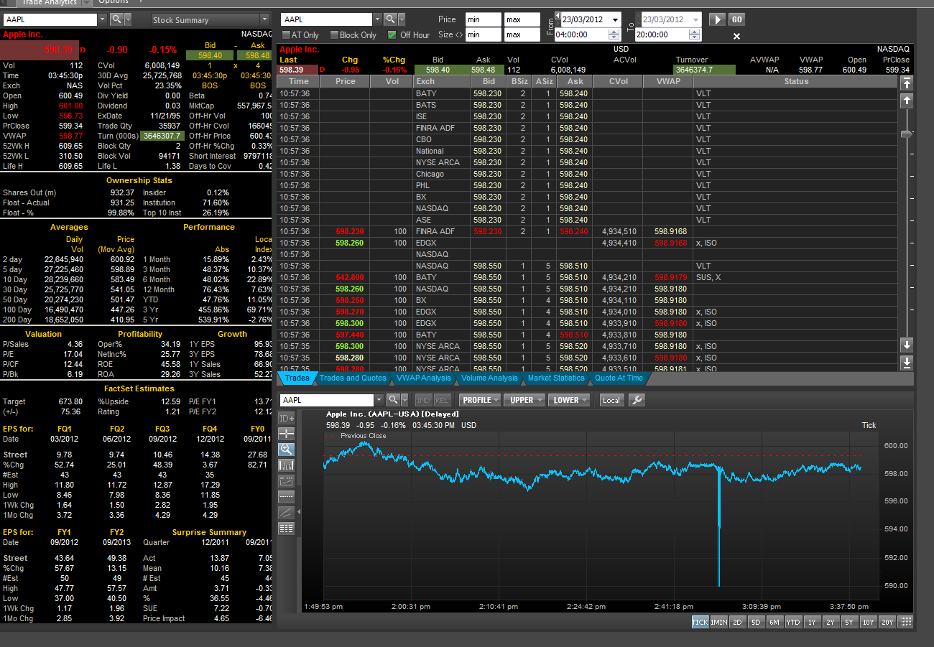Click the Local timezone button

pos(611,400)
